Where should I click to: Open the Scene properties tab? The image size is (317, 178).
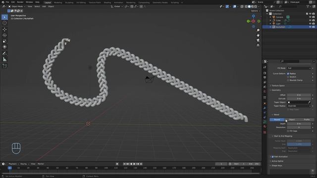click(264, 87)
